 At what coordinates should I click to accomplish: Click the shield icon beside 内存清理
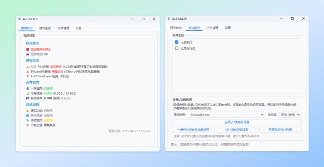[x=28, y=89]
